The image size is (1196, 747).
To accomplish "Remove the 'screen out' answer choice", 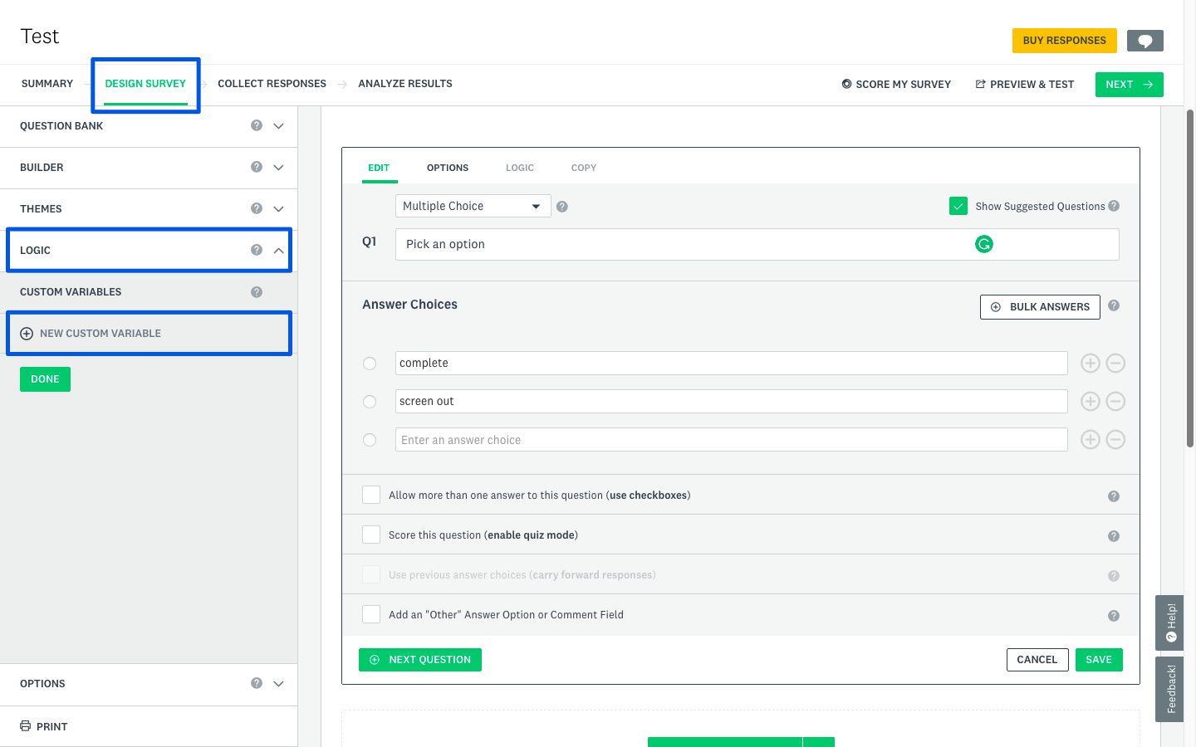I will click(x=1115, y=401).
